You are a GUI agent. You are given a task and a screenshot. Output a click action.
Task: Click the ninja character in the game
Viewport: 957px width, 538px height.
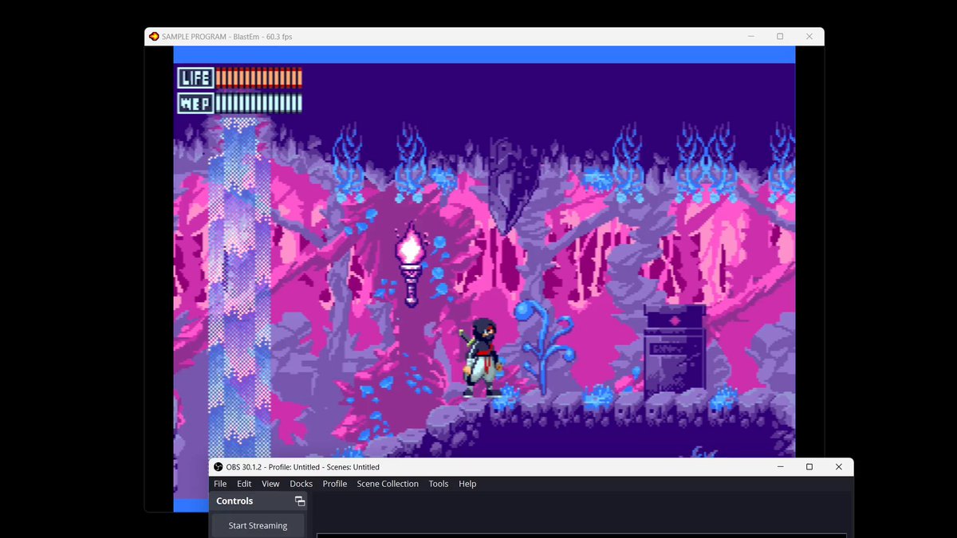[x=482, y=356]
